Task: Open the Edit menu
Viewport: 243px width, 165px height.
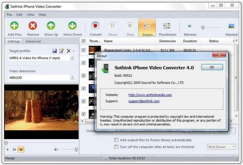Action: [x=19, y=15]
